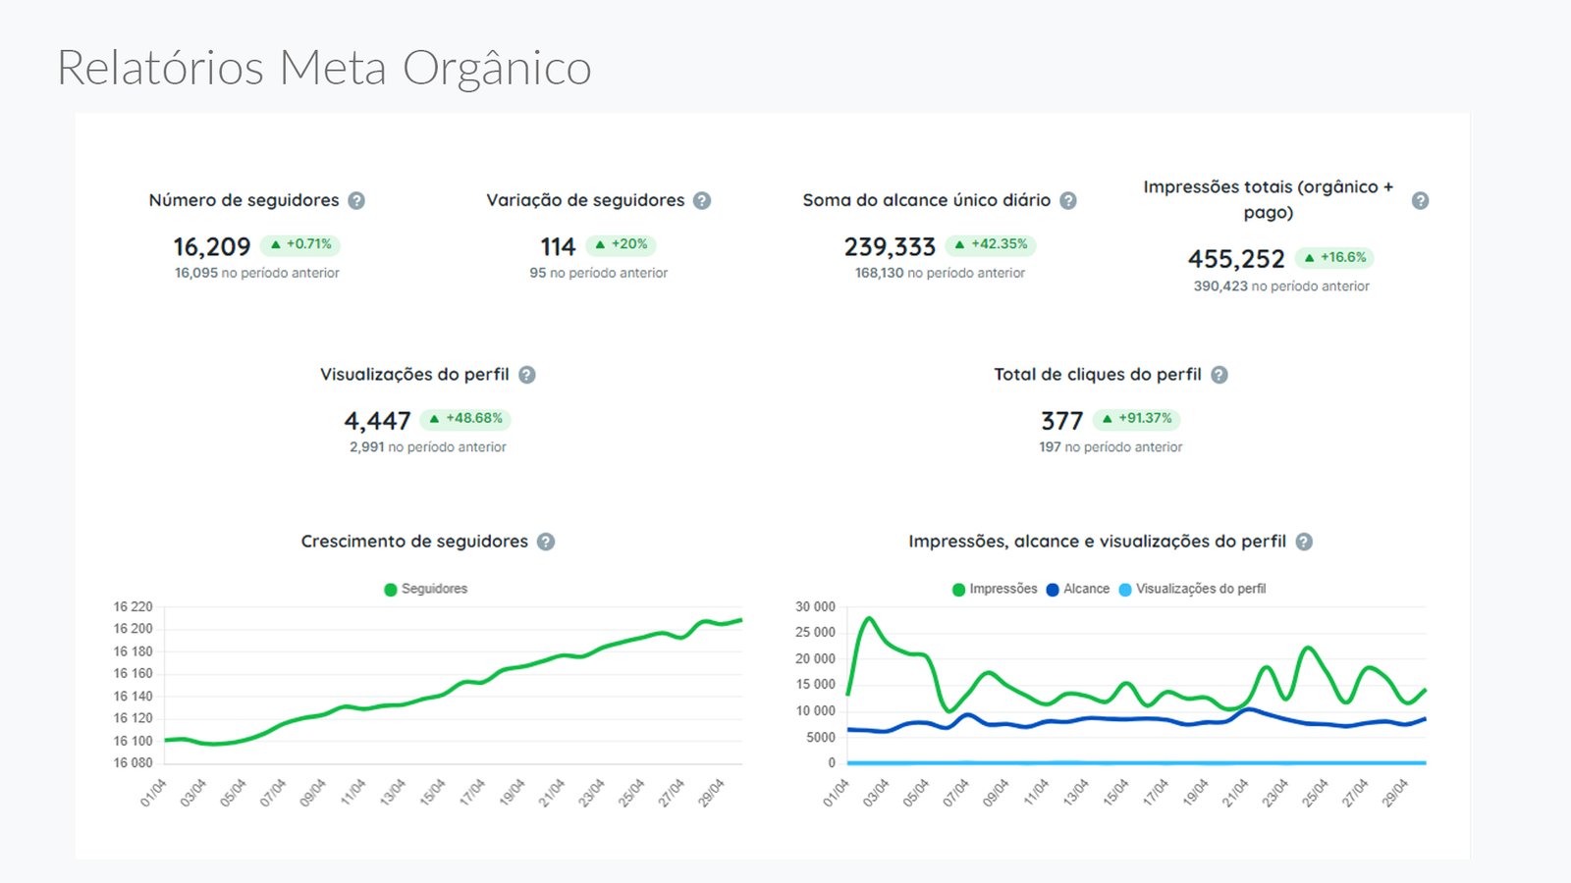This screenshot has height=883, width=1571.
Task: Click the dark blue Alcance legend dot
Action: tap(1053, 590)
